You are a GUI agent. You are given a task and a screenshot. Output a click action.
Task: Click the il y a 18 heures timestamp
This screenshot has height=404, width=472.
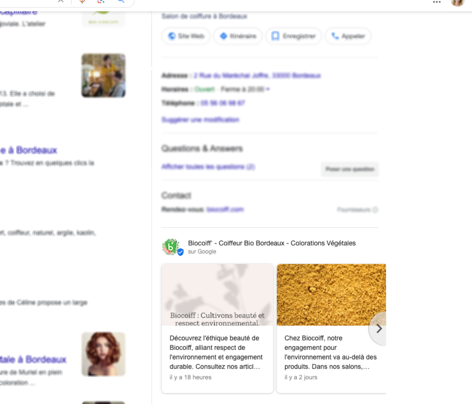point(190,377)
